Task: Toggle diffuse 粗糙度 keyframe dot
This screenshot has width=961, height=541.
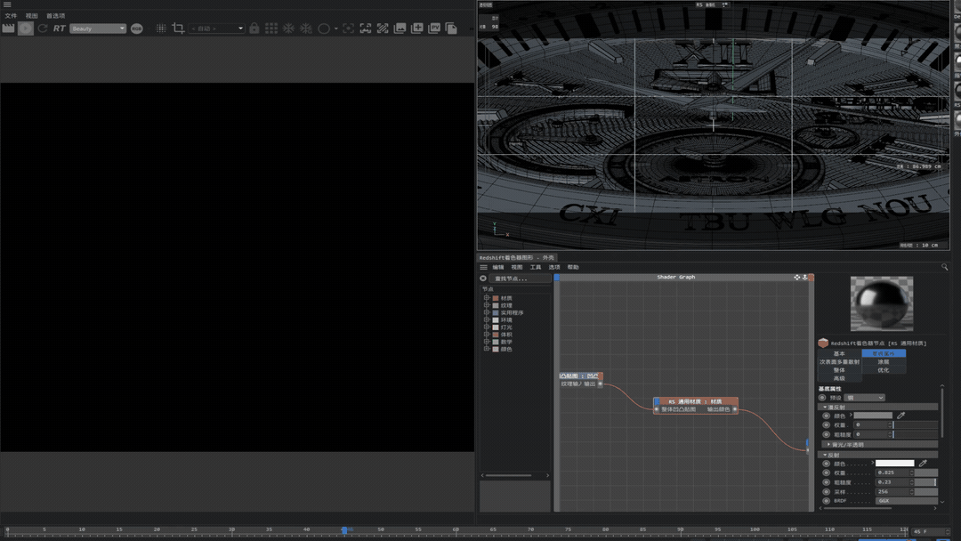Action: (826, 434)
